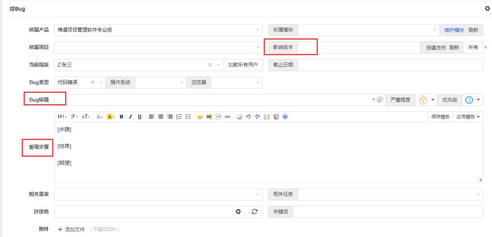Open the 严重程度 severity dropdown
The image size is (492, 237).
pos(426,100)
